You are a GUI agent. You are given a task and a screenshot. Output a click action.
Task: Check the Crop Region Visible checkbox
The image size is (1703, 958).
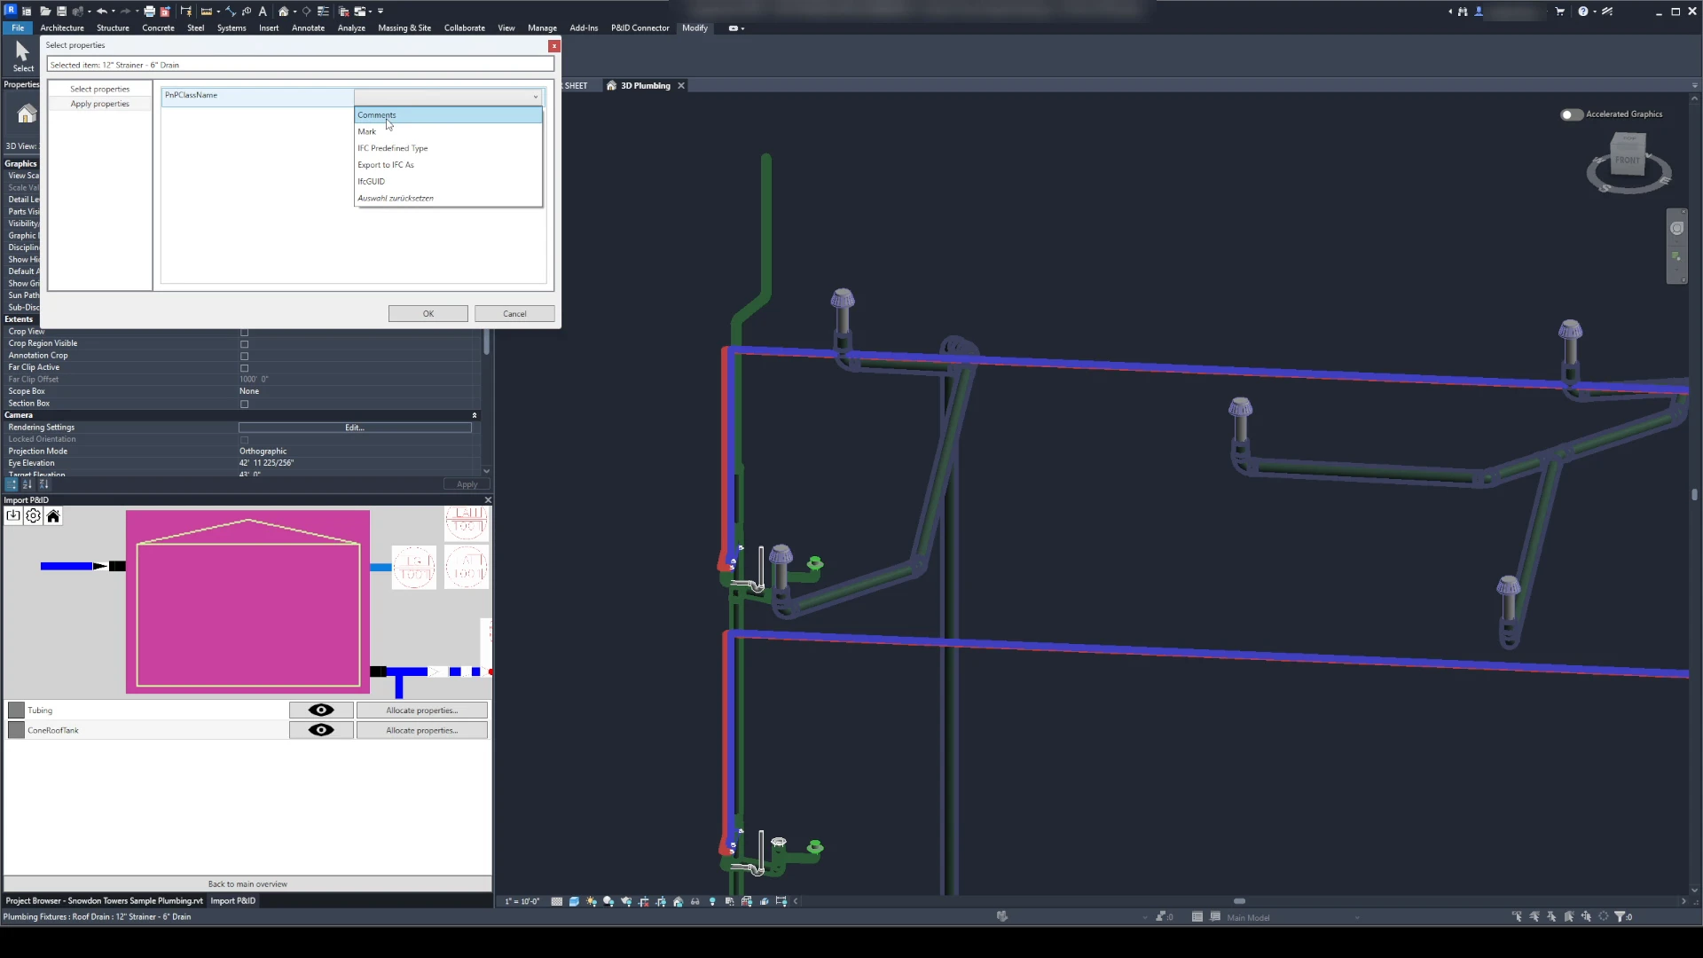point(245,344)
